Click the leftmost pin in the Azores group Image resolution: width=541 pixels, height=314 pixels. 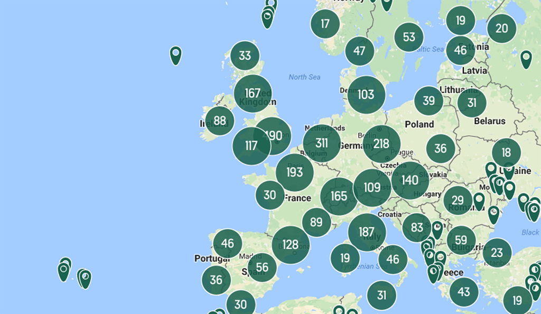[63, 269]
